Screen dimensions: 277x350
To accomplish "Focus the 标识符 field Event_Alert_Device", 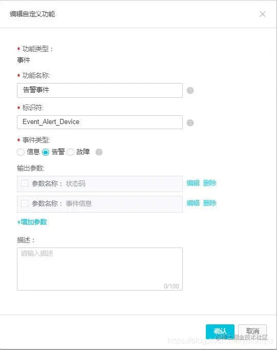I will tap(100, 122).
